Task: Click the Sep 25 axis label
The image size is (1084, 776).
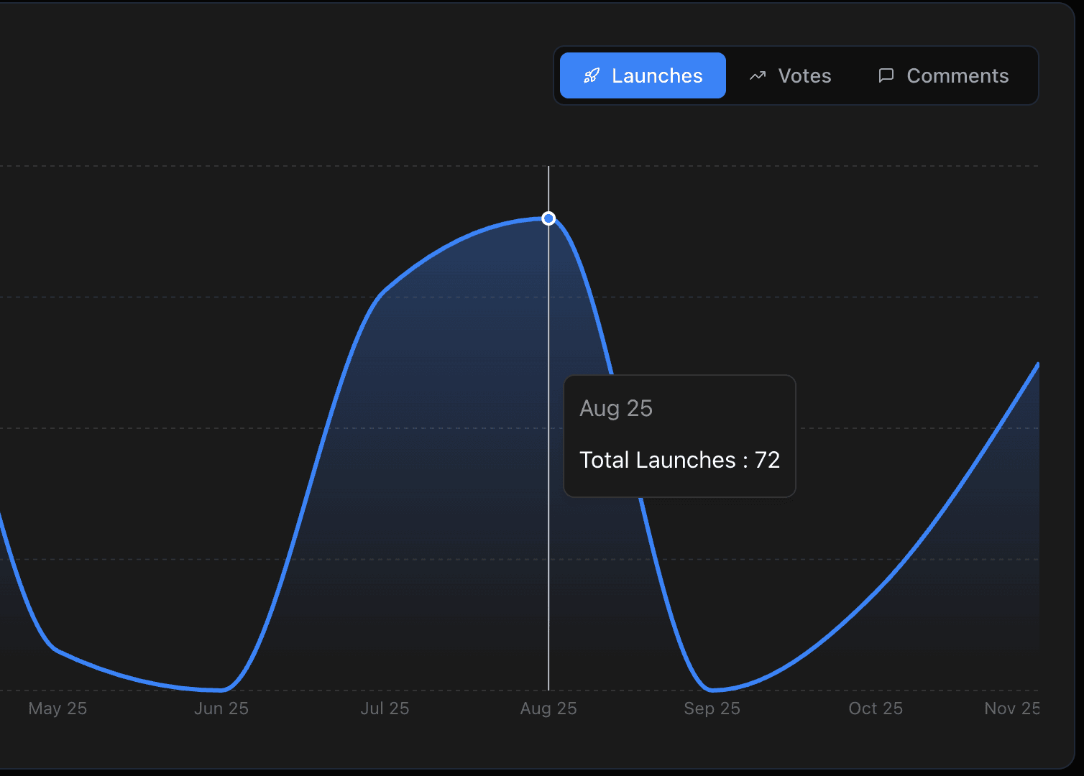Action: [x=712, y=708]
